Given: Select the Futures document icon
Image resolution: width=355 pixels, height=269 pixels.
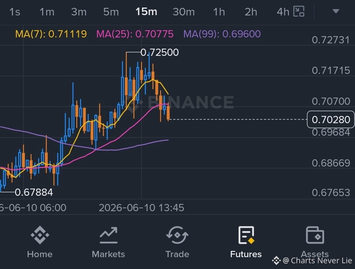Looking at the screenshot, I should click(246, 235).
